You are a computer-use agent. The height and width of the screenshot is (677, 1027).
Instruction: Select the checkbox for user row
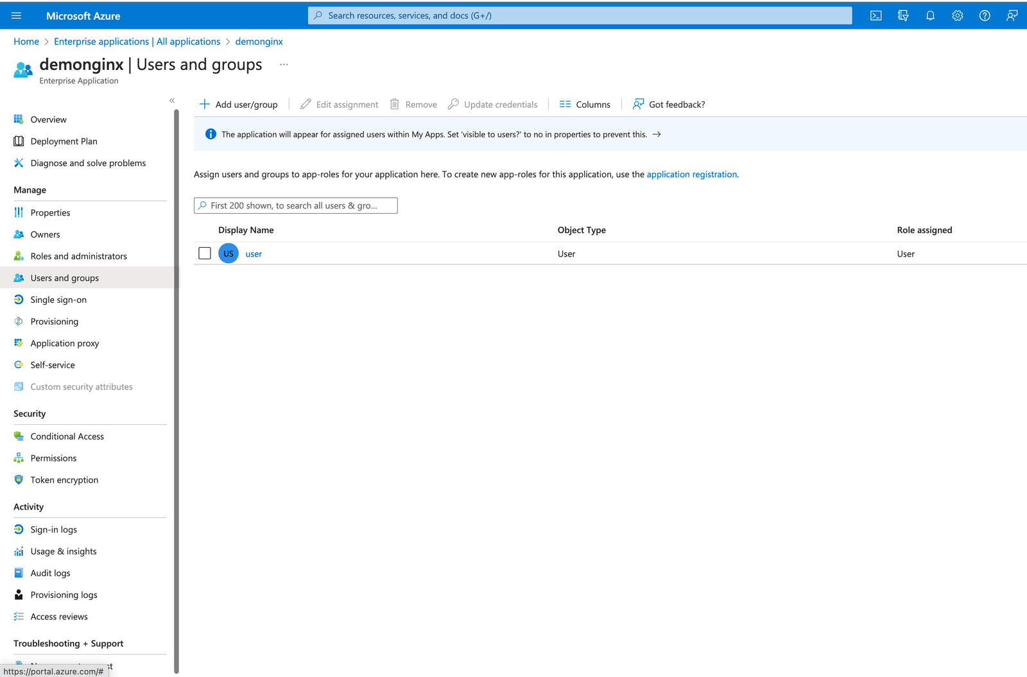[x=205, y=253]
